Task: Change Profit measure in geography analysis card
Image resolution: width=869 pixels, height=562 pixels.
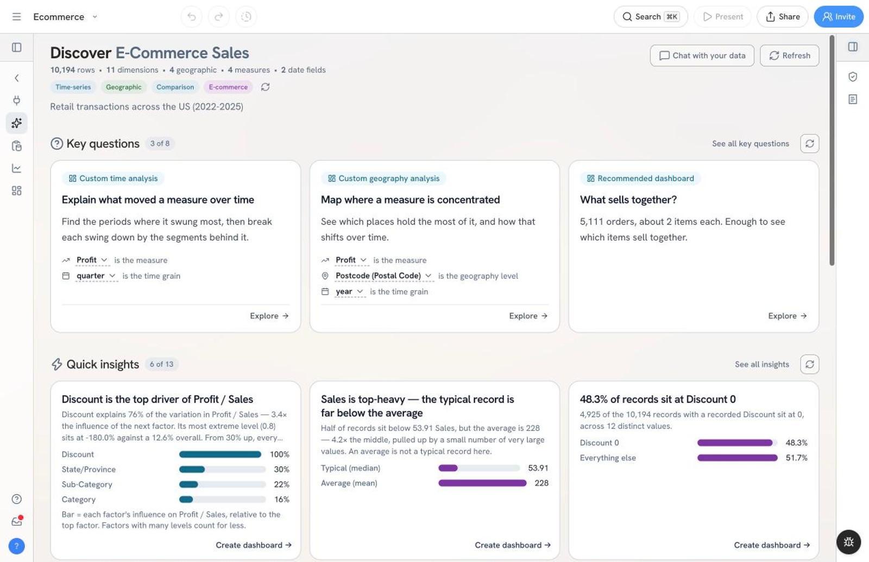Action: pyautogui.click(x=351, y=260)
